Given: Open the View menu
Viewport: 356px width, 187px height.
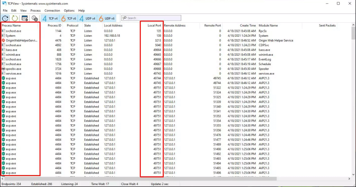Looking at the screenshot, I should pyautogui.click(x=24, y=10).
